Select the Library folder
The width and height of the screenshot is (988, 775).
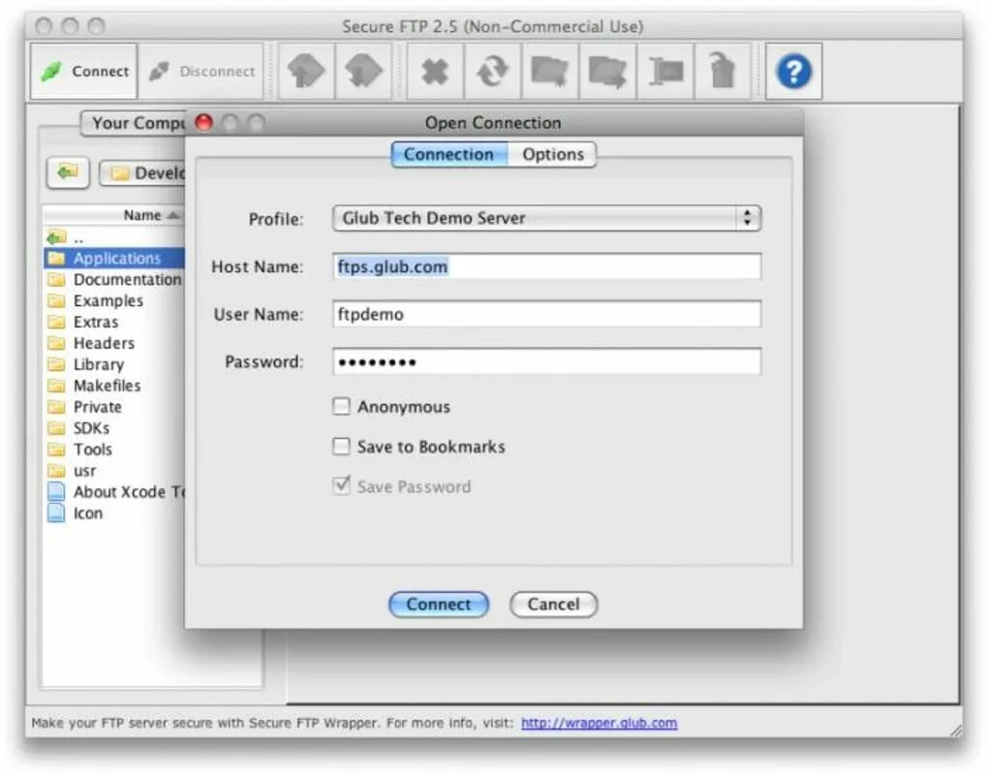click(113, 365)
